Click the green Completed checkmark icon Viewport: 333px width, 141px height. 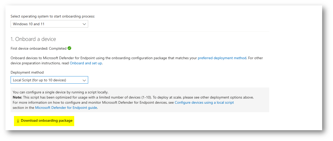(x=69, y=48)
